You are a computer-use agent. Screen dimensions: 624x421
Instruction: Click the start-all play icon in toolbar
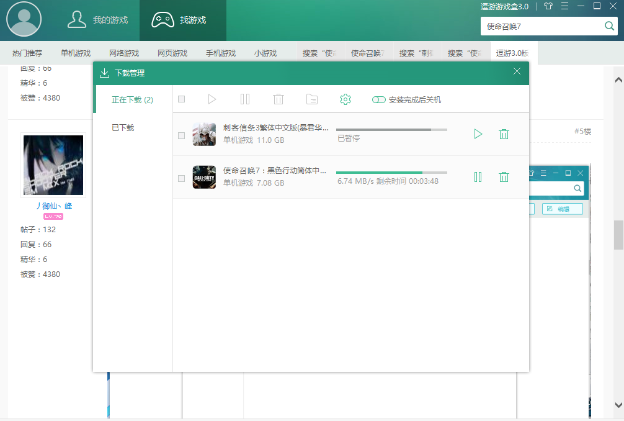212,99
